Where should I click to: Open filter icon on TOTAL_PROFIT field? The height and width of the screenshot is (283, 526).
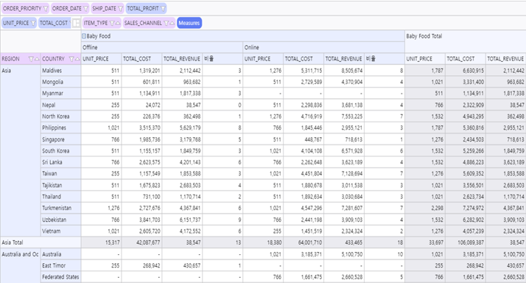point(163,9)
